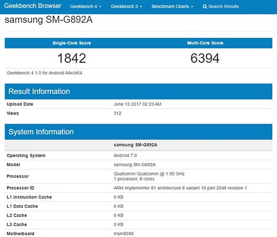The height and width of the screenshot is (237, 277).
Task: Select the single-core score value 1842
Action: pos(72,58)
